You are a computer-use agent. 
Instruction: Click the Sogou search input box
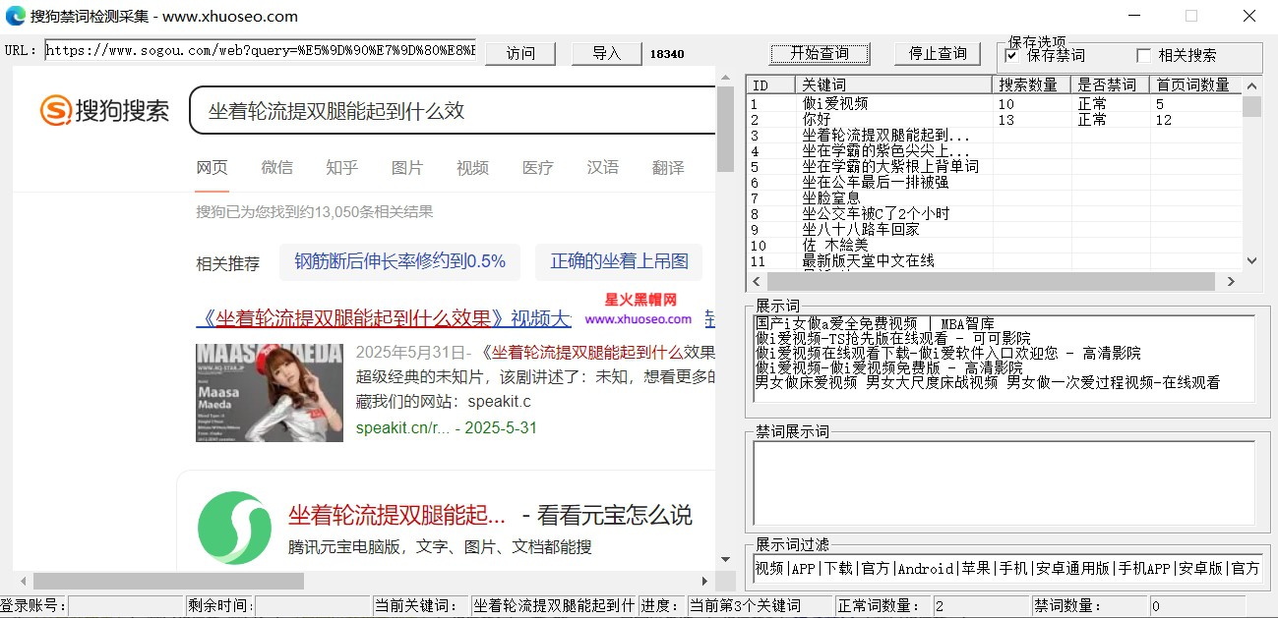453,110
